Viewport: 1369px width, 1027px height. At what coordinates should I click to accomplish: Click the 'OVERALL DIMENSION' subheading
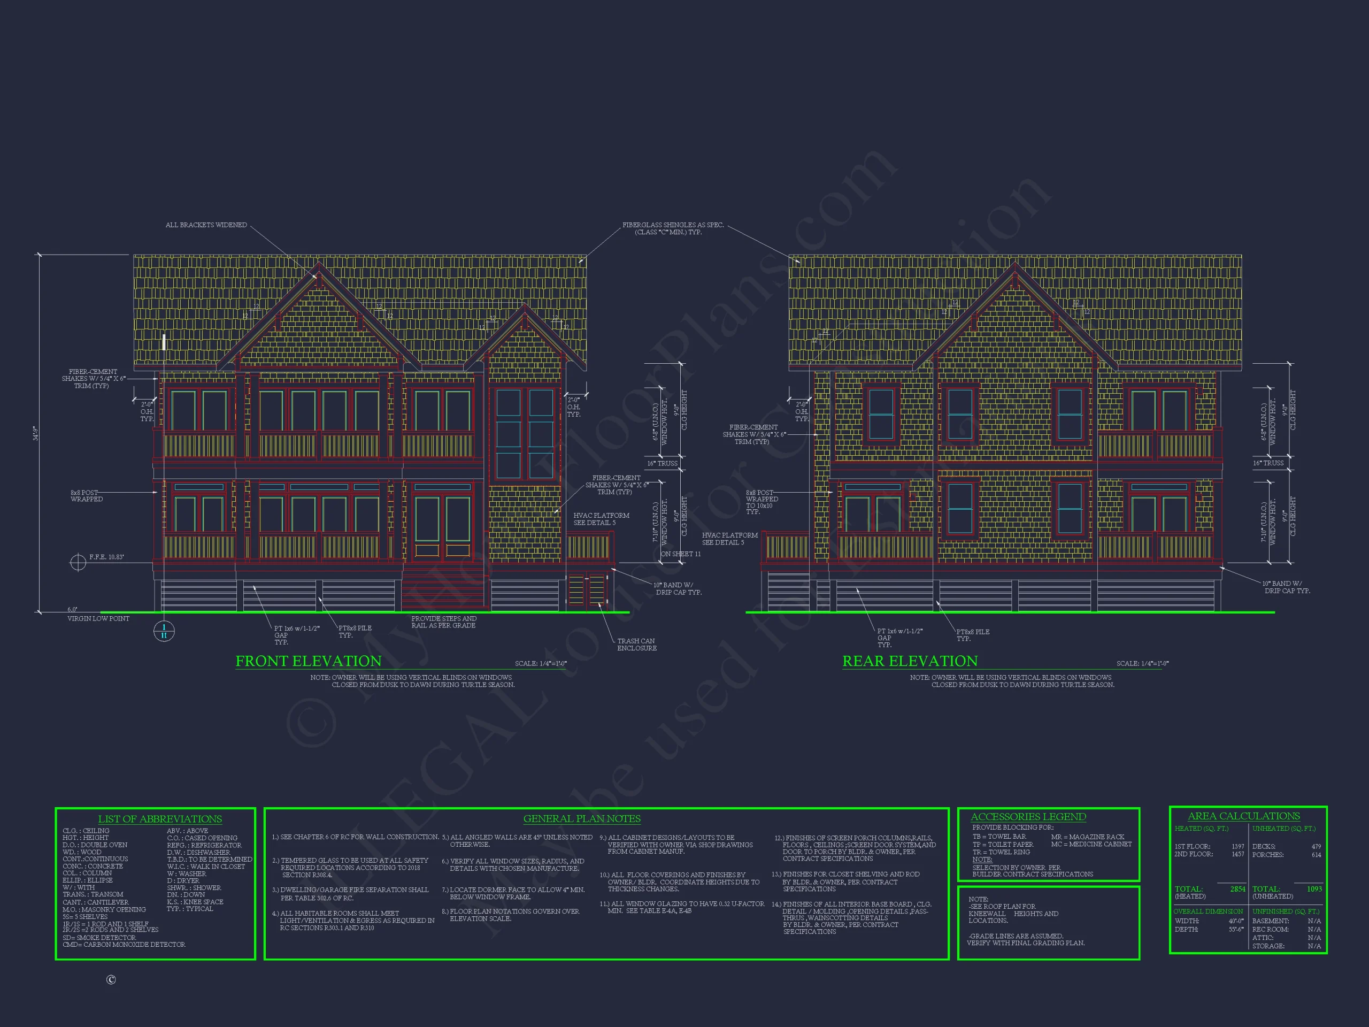coord(1208,911)
